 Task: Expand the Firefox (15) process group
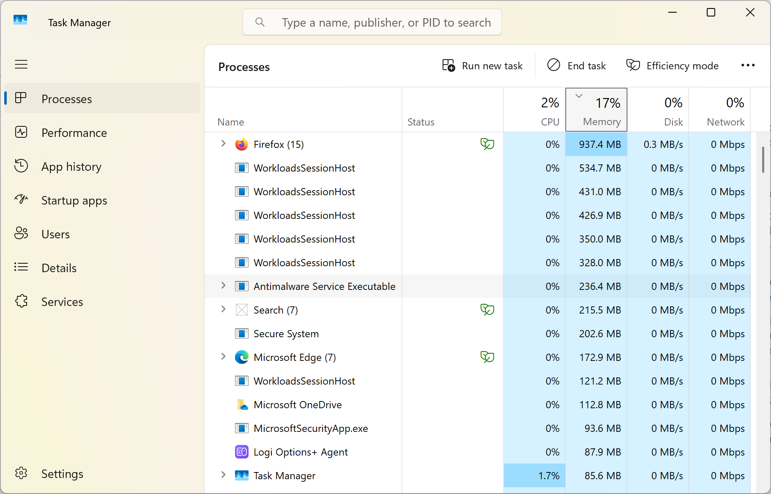[224, 144]
